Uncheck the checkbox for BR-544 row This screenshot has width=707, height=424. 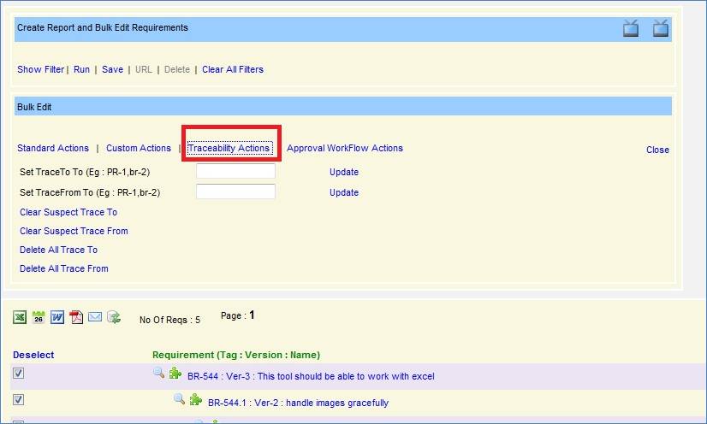19,374
